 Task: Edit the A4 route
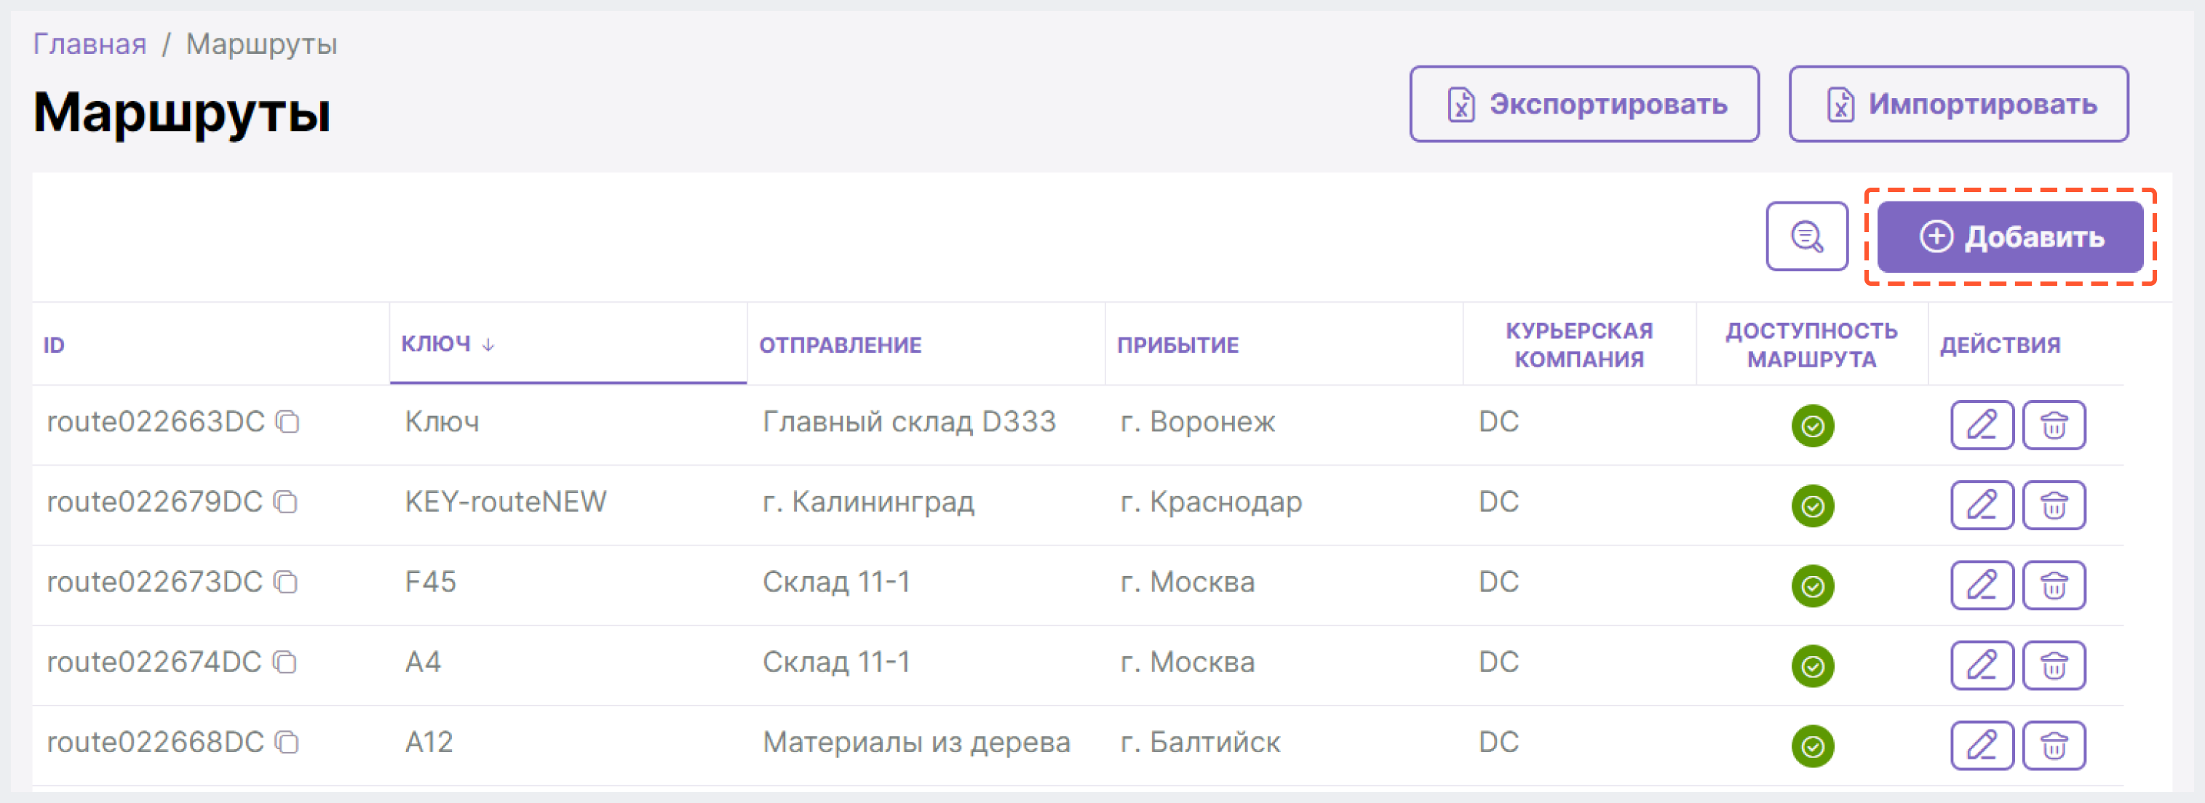coord(1982,666)
